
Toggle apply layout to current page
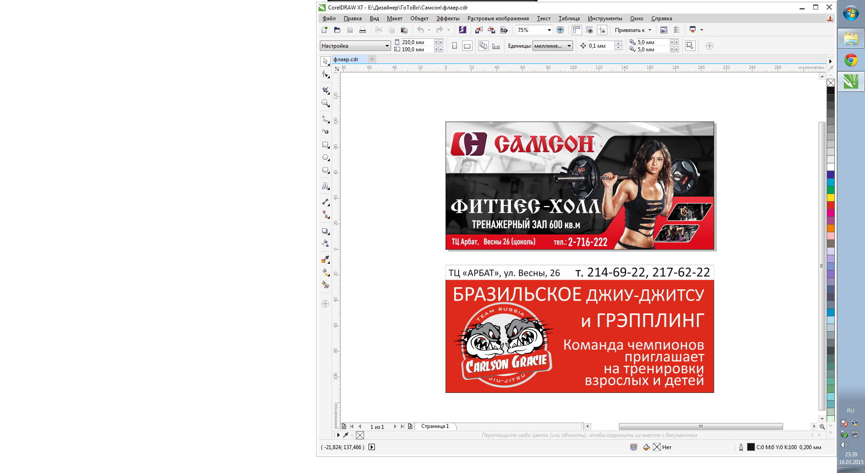[496, 46]
